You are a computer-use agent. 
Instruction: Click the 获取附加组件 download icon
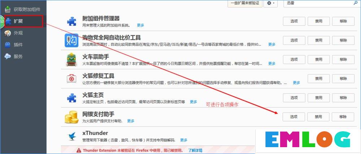click(8, 9)
